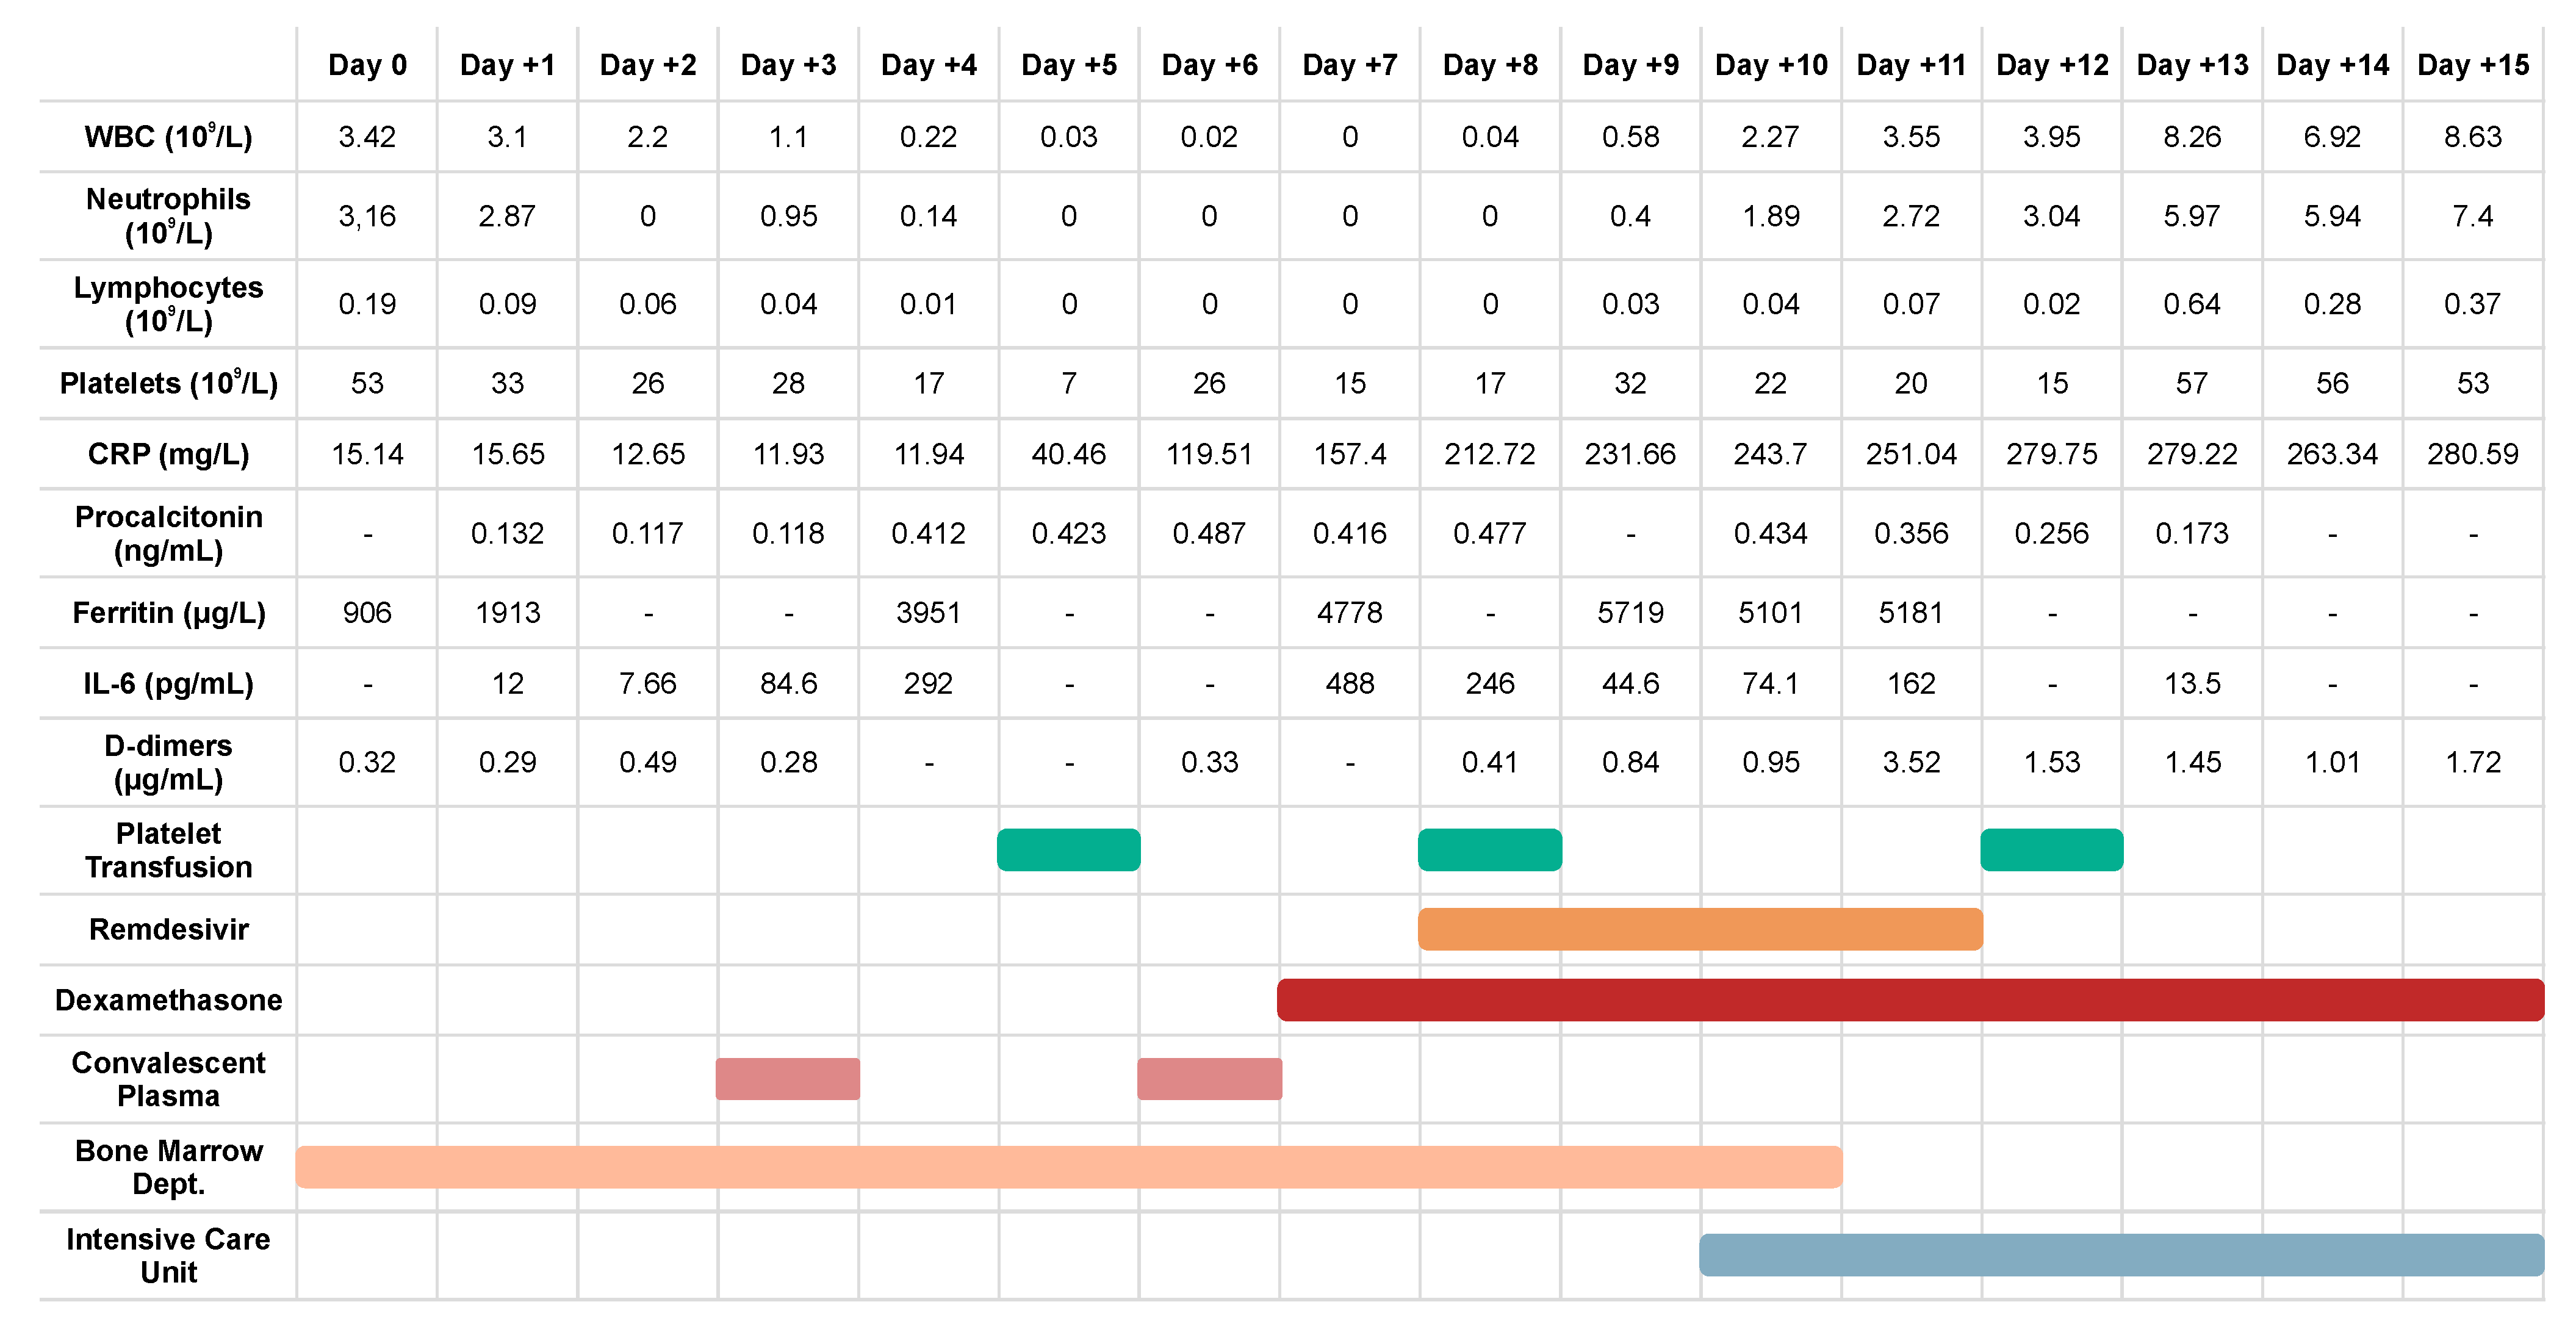Select the Dexamethasone row label
This screenshot has width=2576, height=1335.
pos(168,1000)
